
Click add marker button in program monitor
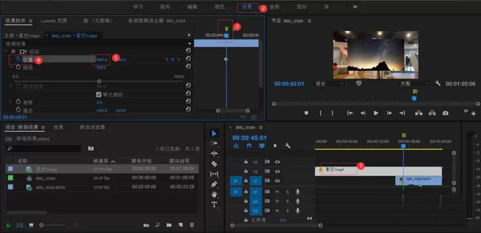point(306,113)
